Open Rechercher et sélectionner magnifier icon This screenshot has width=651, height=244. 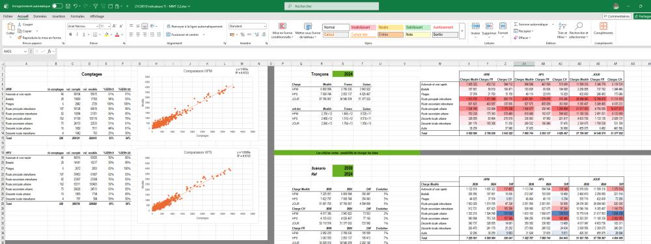[579, 27]
